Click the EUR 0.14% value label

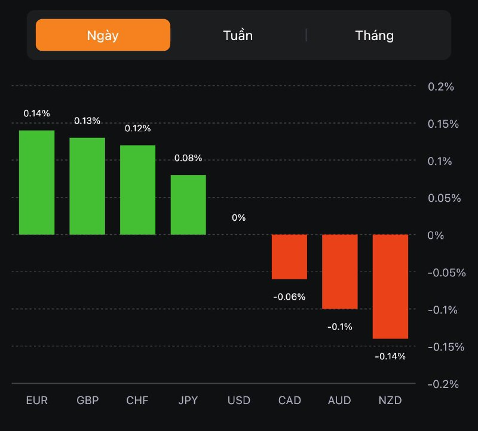coord(37,113)
